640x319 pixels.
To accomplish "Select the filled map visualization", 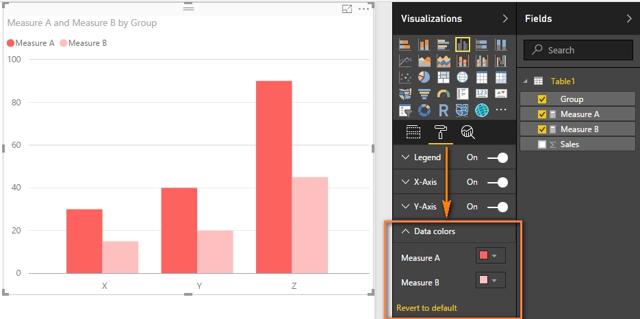I will pyautogui.click(x=405, y=94).
